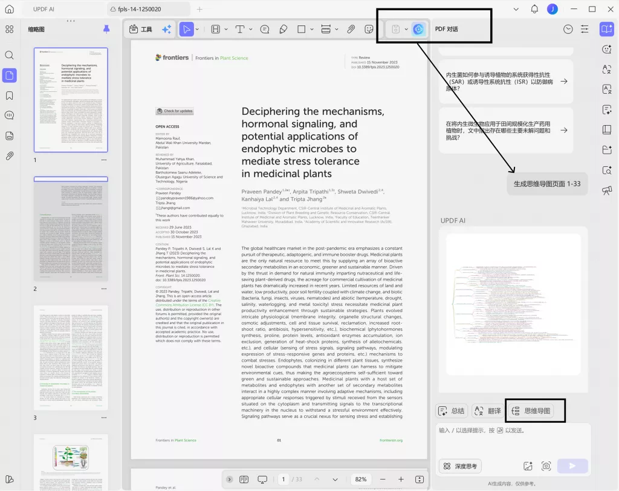The image size is (619, 491).
Task: Click the attach file paperclip toolbar icon
Action: point(351,29)
